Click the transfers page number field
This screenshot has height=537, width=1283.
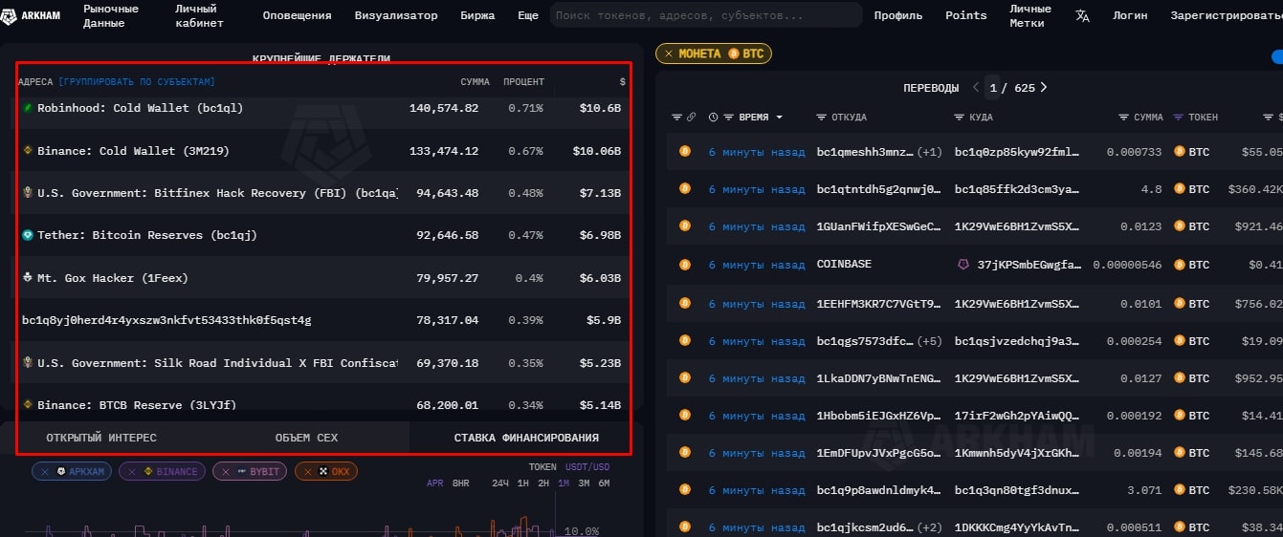(x=993, y=88)
